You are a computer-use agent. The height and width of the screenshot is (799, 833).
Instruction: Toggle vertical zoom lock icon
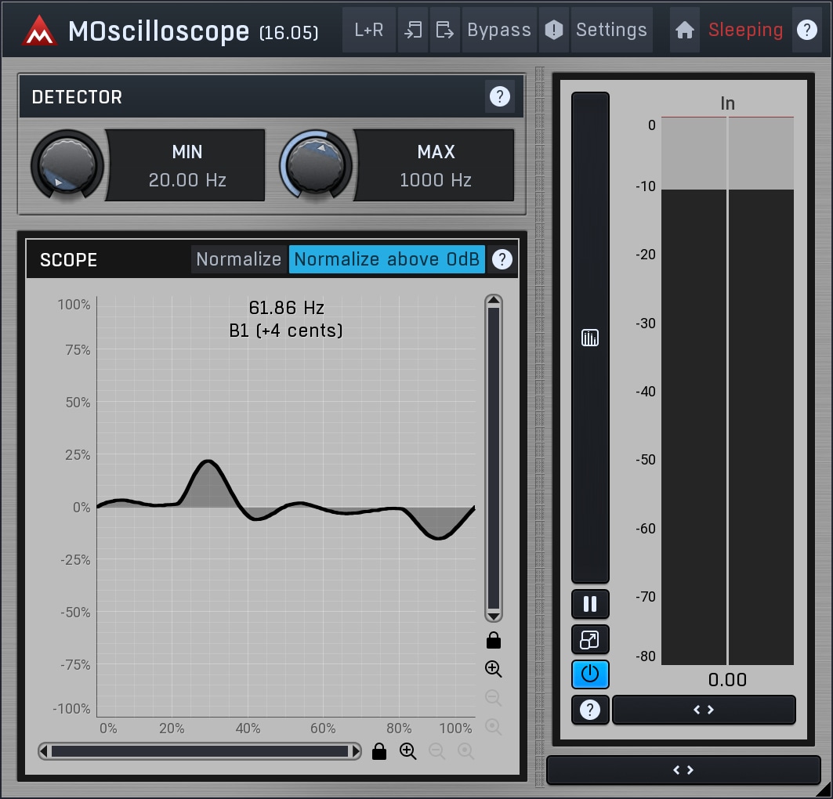pyautogui.click(x=494, y=640)
